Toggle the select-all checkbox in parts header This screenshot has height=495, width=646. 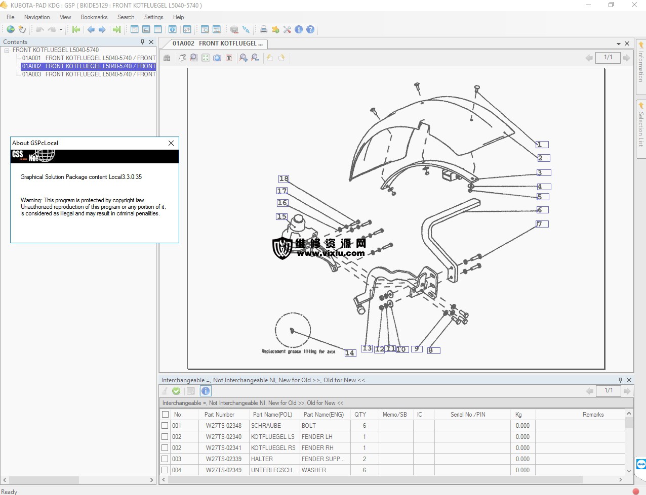(165, 414)
